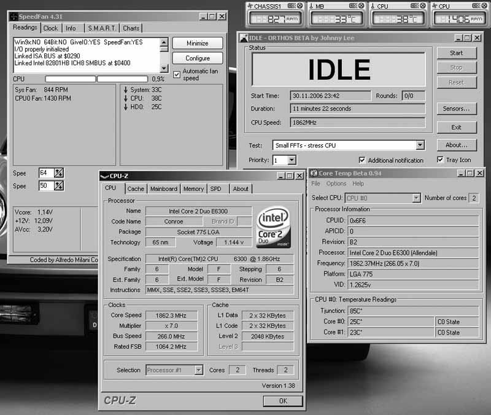The width and height of the screenshot is (491, 415).
Task: Open the SpeedFan Info tab
Action: point(71,28)
